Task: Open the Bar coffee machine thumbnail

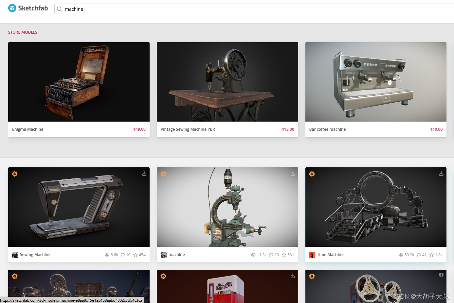Action: 376,82
